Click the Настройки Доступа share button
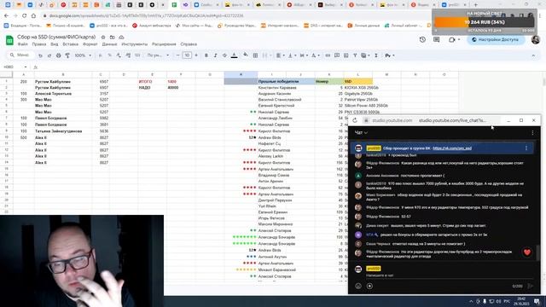This screenshot has height=307, width=546. [x=496, y=40]
